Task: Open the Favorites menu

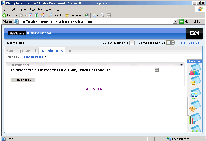Action: coord(36,9)
